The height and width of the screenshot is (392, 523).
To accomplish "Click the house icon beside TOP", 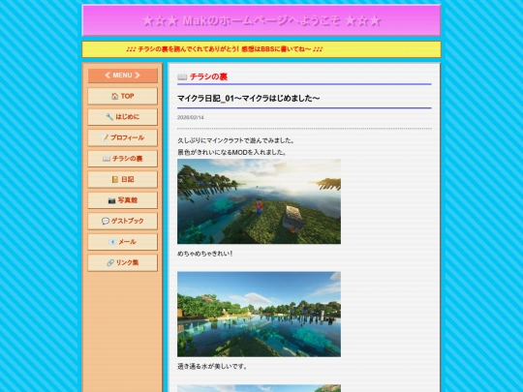I will tap(114, 97).
